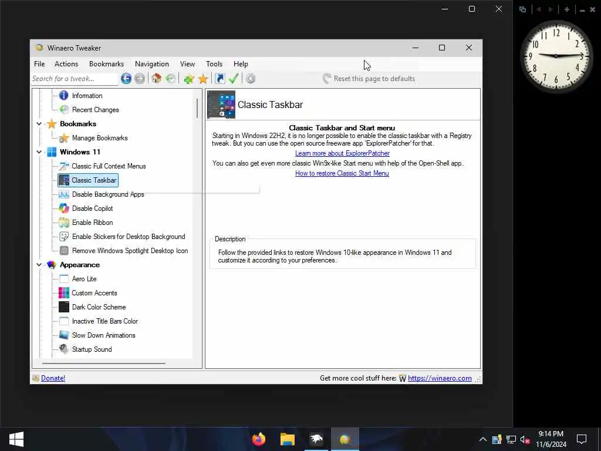Click the Custom Accents colored squares icon

pyautogui.click(x=63, y=293)
